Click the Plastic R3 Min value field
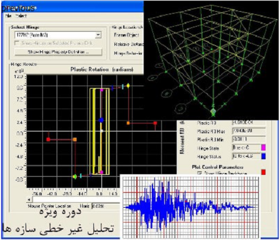The image size is (280, 240). point(249,139)
